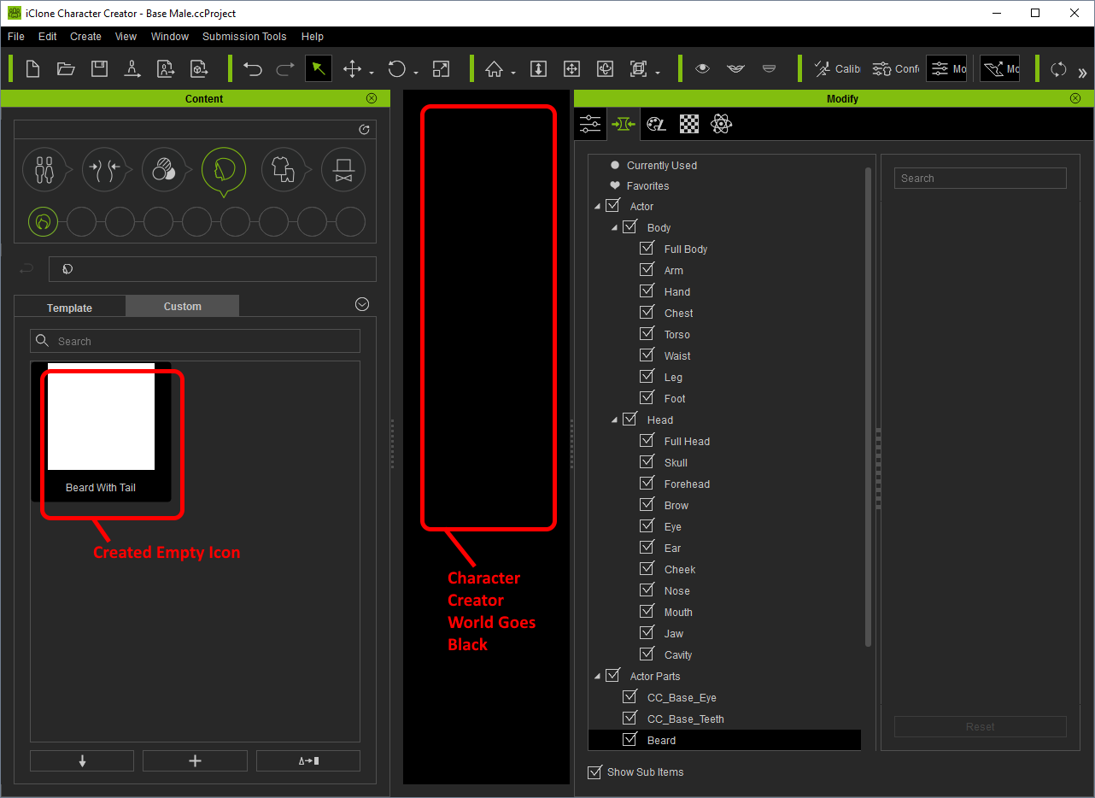1095x798 pixels.
Task: Select the atom-shaped Physics tab in Modify panel
Action: pos(721,124)
